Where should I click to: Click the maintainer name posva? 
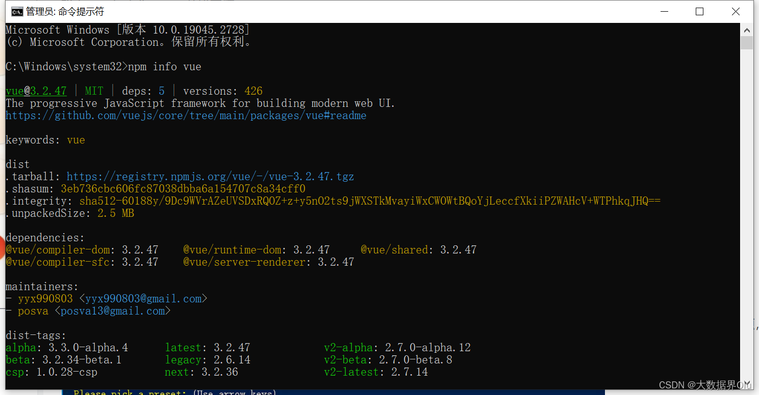click(x=33, y=311)
